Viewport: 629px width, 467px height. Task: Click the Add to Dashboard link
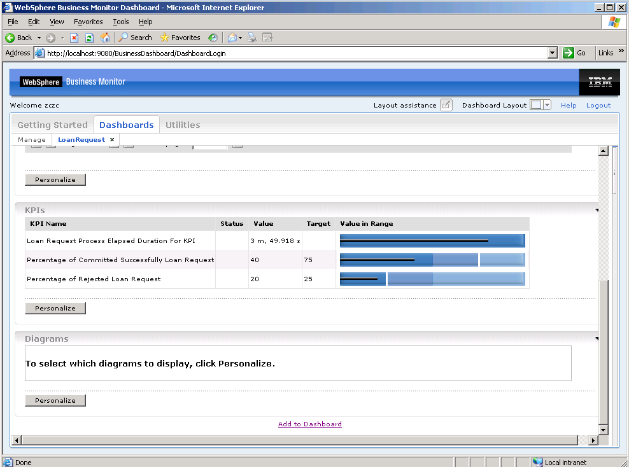click(x=310, y=424)
